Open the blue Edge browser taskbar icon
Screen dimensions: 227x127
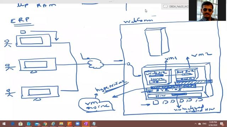[x=13, y=124]
